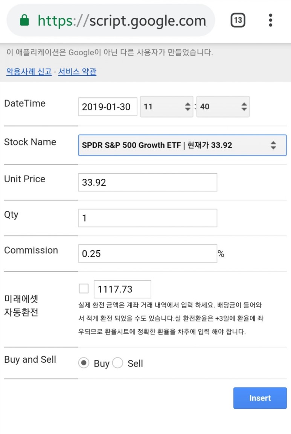Image resolution: width=291 pixels, height=434 pixels.
Task: Edit the date field 2019-01-30
Action: point(108,107)
